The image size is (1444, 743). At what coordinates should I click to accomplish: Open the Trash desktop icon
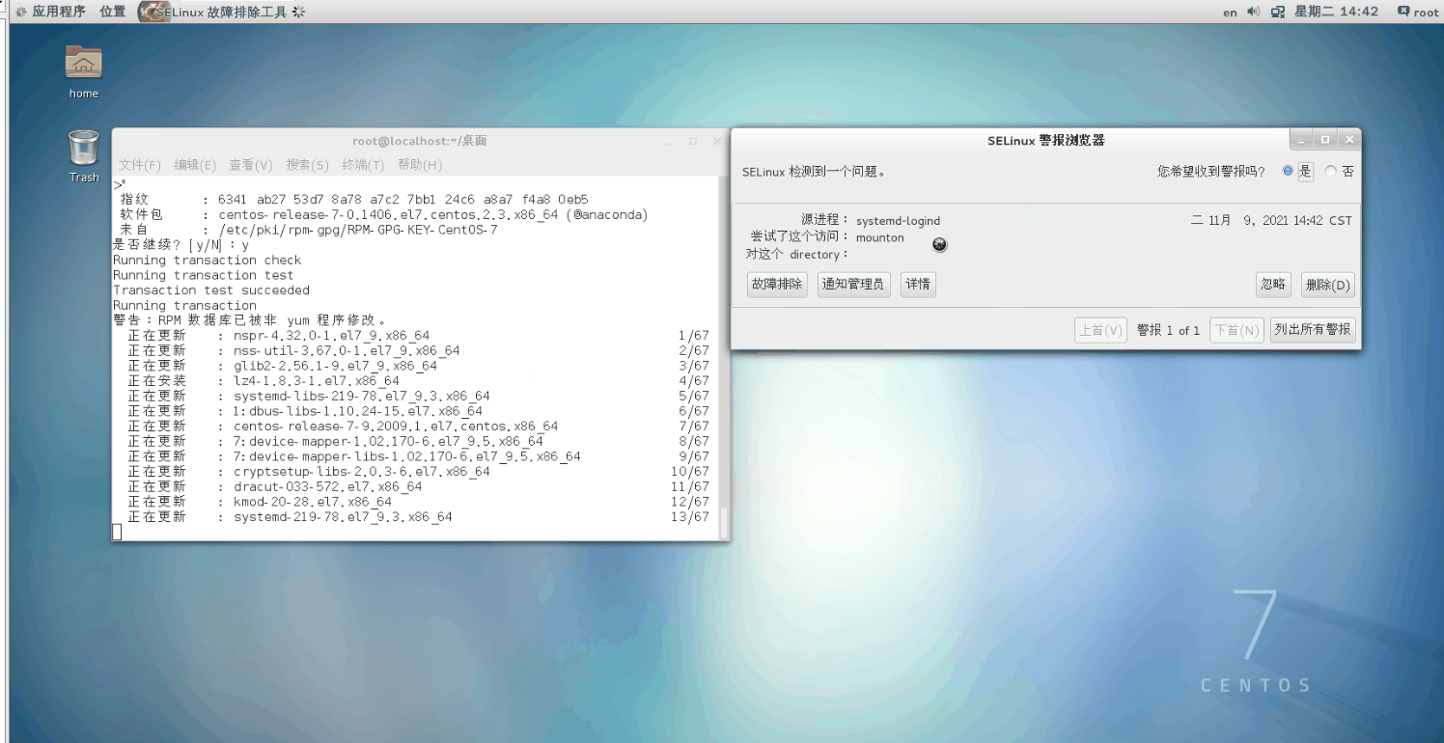(x=84, y=155)
